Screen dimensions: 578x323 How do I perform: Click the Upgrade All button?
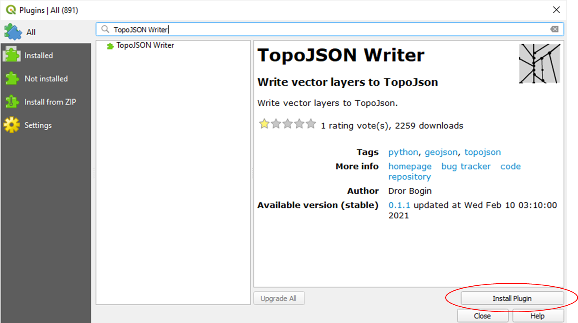pos(278,299)
